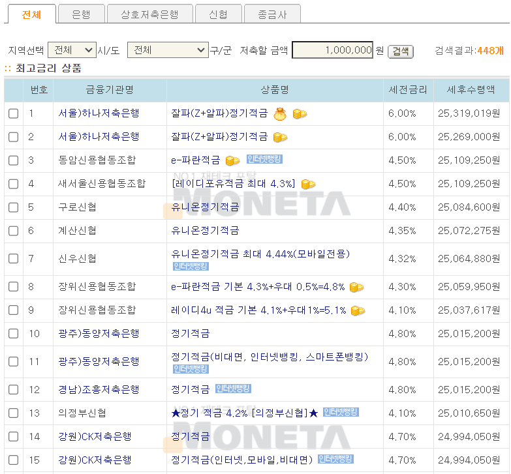Click the 저축할 금액 input field
511x474 pixels.
(x=332, y=50)
